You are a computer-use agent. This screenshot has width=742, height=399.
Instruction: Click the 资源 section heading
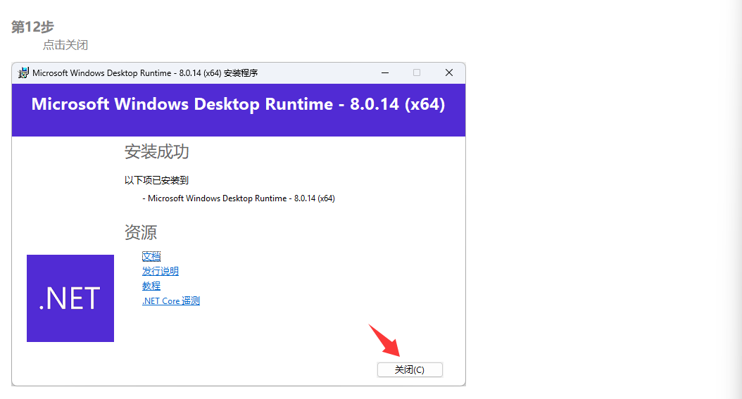141,232
